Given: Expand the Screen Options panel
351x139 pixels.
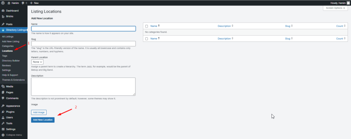Looking at the screenshot, I should (335, 8).
